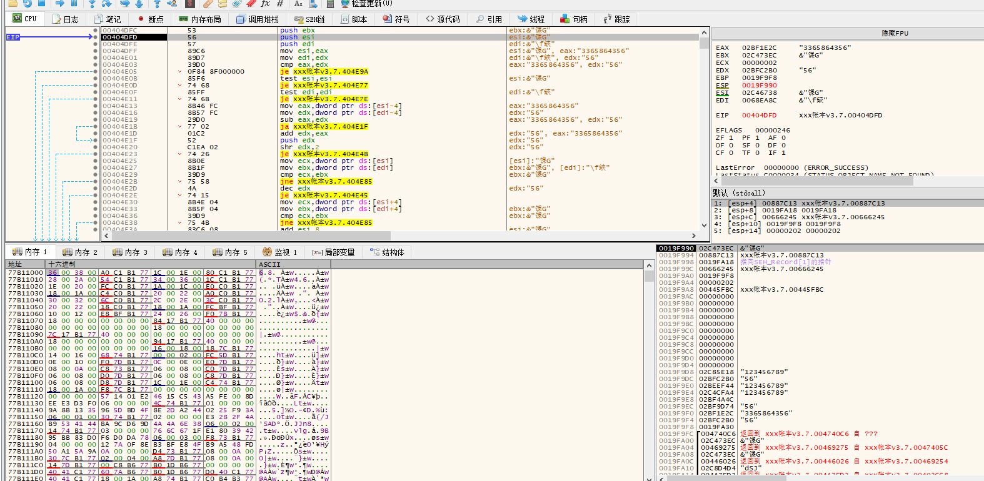Toggle breakpoint dot at address 00404DFF

click(96, 51)
